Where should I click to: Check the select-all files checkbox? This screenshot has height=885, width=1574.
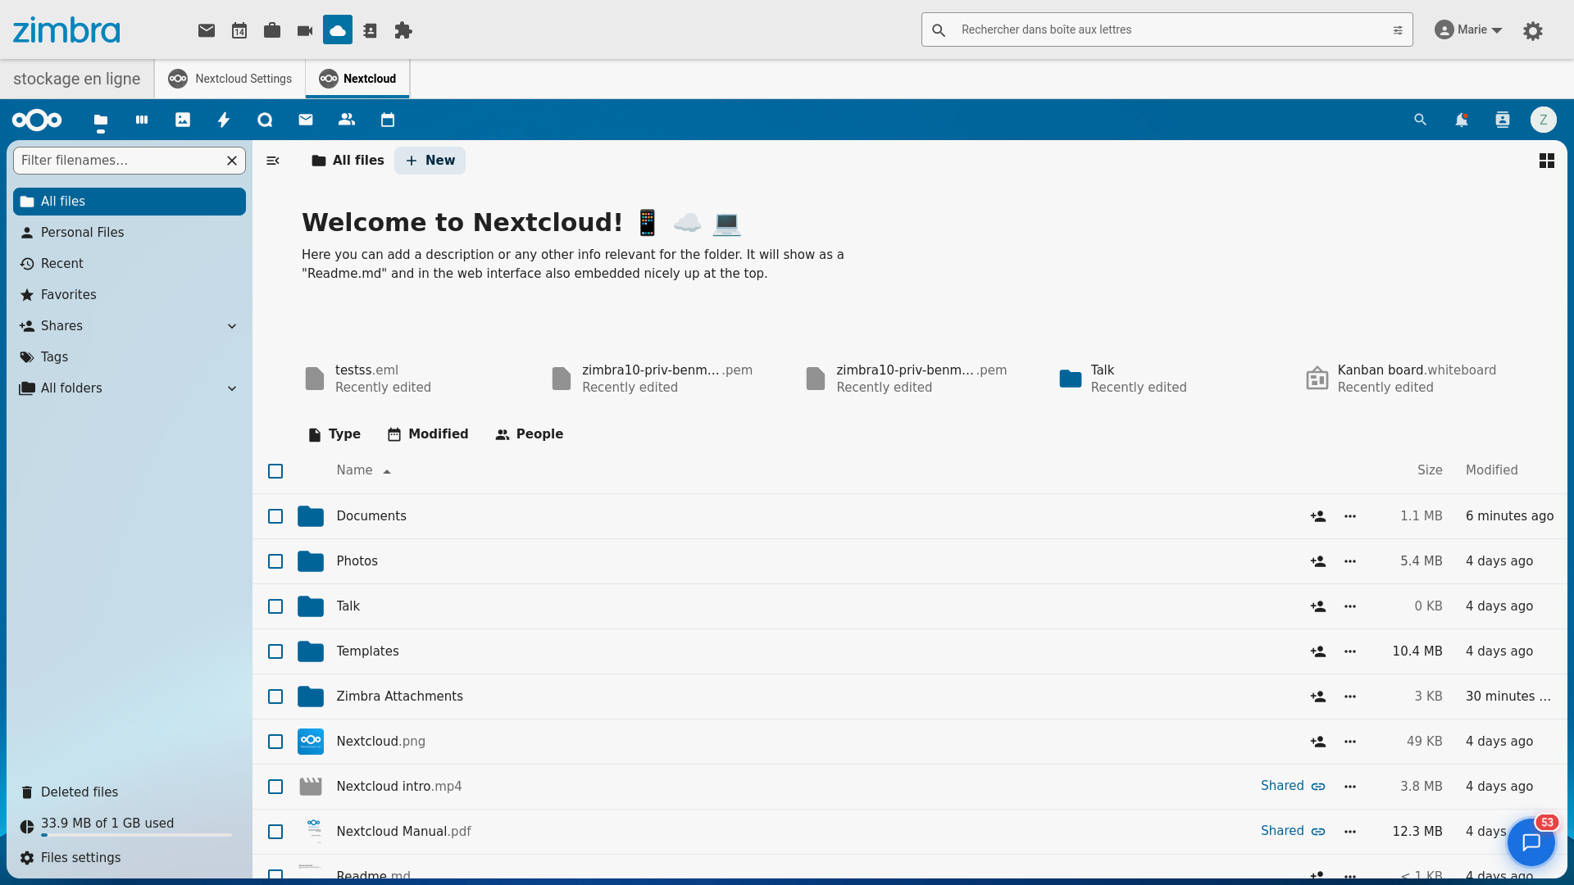(x=275, y=471)
